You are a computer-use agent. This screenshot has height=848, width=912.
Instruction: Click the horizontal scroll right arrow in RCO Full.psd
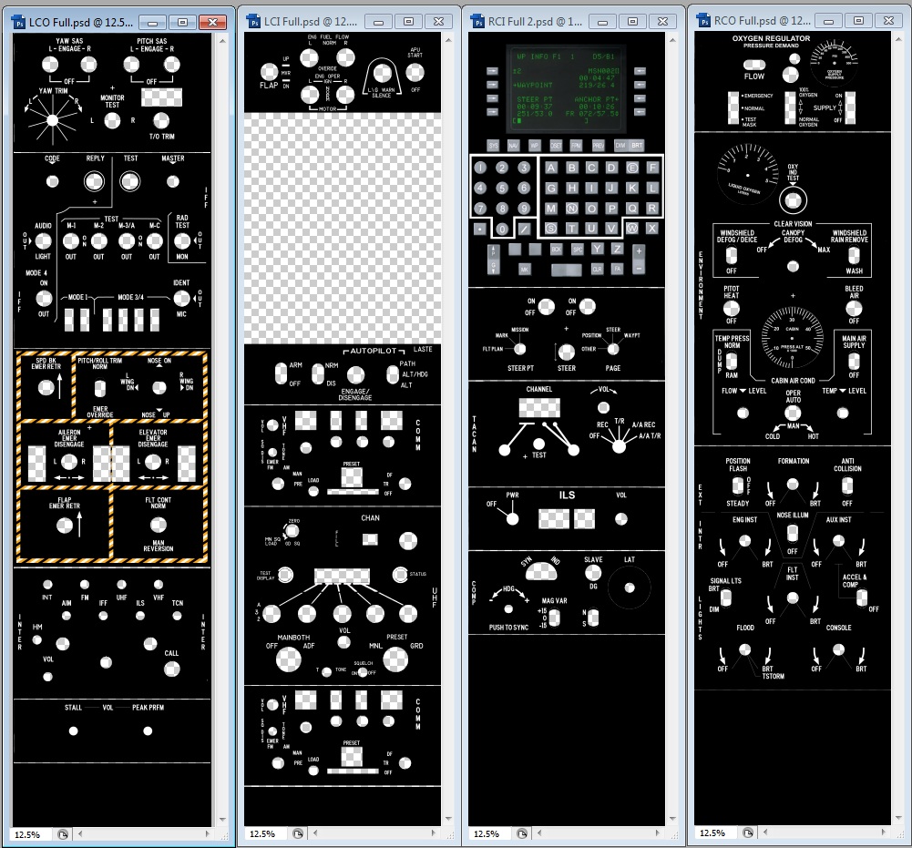pyautogui.click(x=884, y=833)
